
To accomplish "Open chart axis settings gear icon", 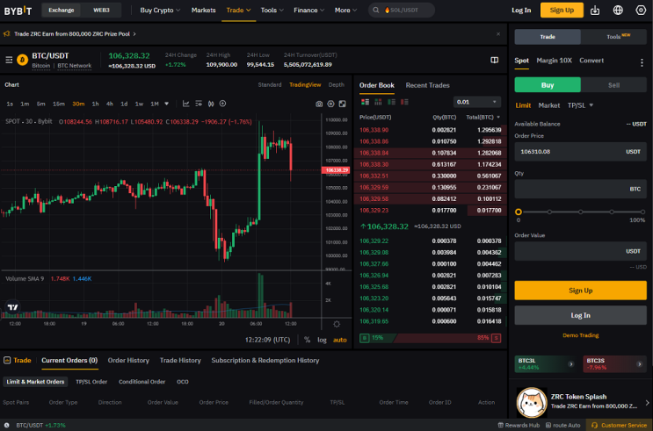I will pyautogui.click(x=337, y=324).
